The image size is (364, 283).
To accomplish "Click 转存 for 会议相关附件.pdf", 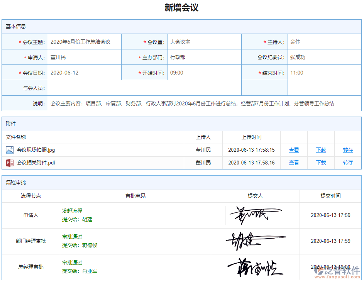I will [348, 163].
